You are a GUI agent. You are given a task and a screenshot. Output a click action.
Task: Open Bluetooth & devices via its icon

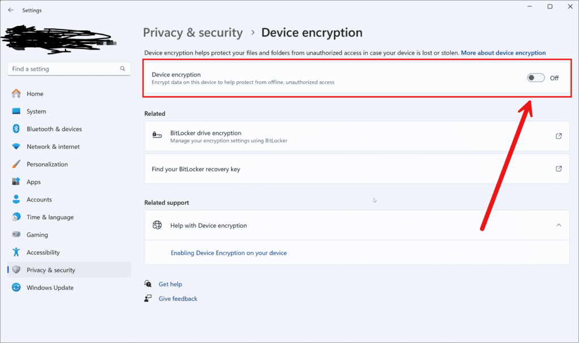pos(16,129)
